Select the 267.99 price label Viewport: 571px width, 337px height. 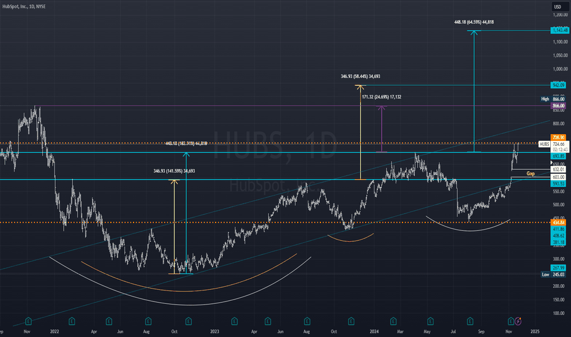coord(558,268)
